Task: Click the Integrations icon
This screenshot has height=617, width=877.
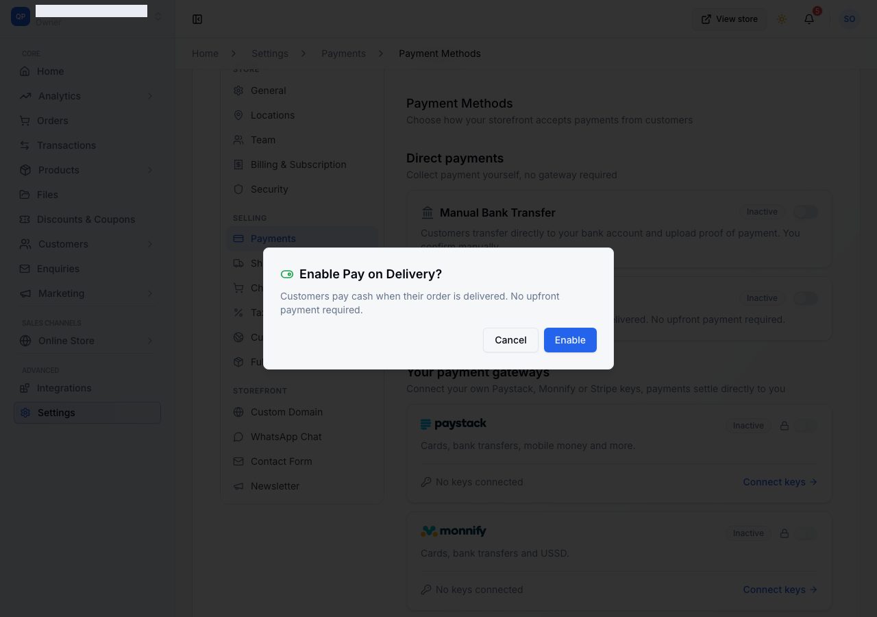Action: pyautogui.click(x=25, y=388)
